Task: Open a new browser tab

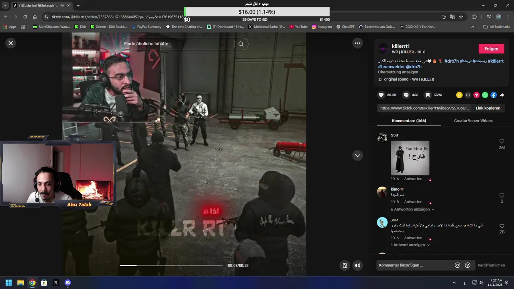Action: (x=78, y=5)
